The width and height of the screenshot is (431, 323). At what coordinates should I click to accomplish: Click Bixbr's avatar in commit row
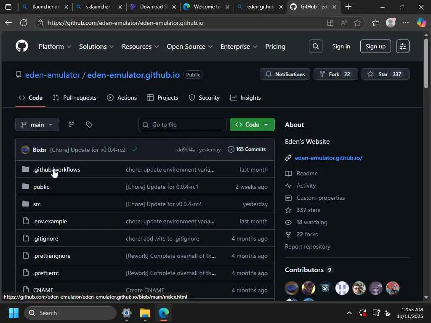[x=25, y=150]
